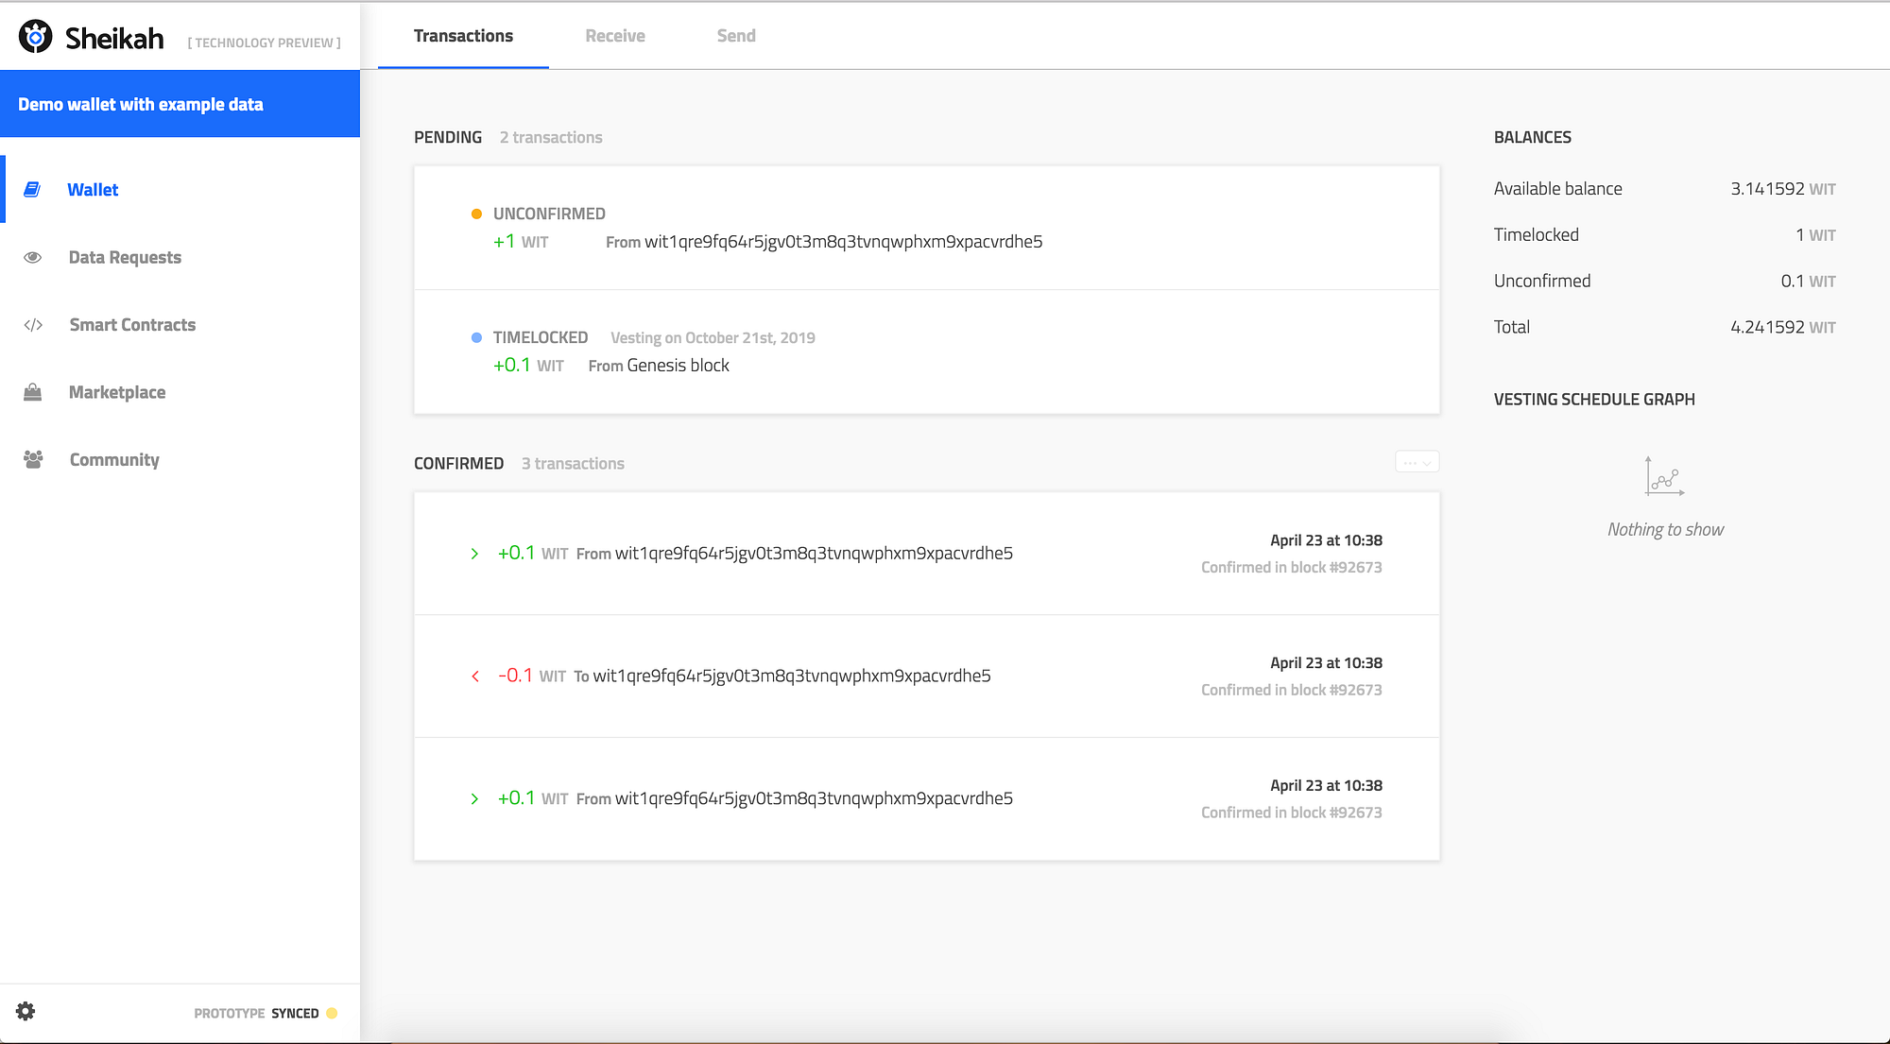Screen dimensions: 1890x1044
Task: Click the vesting schedule graph icon
Action: click(x=1664, y=476)
